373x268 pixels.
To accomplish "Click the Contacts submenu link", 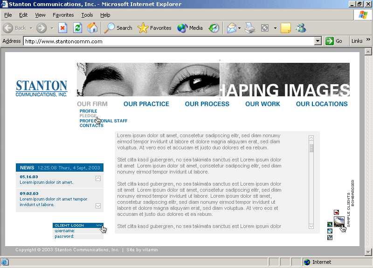I will click(91, 126).
